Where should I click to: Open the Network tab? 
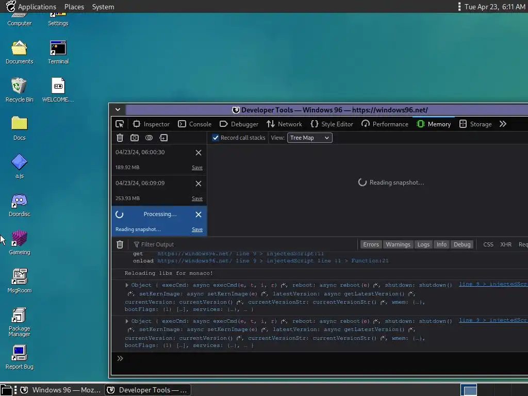tap(284, 124)
